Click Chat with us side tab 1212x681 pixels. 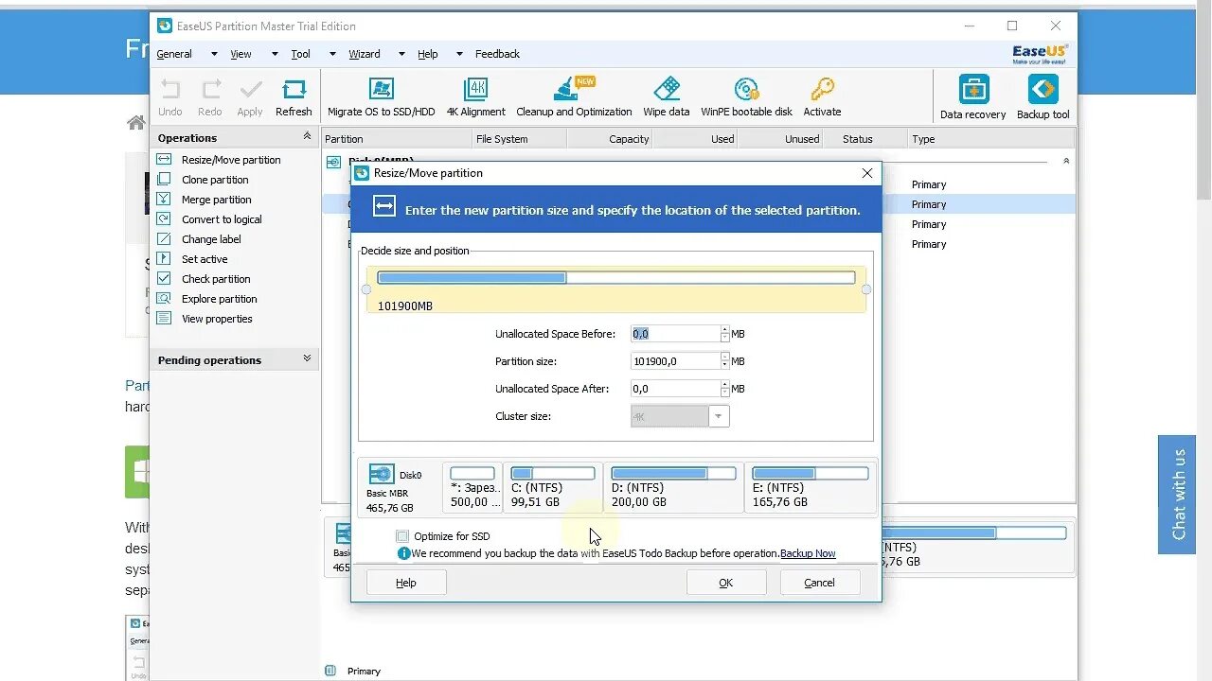click(1179, 494)
